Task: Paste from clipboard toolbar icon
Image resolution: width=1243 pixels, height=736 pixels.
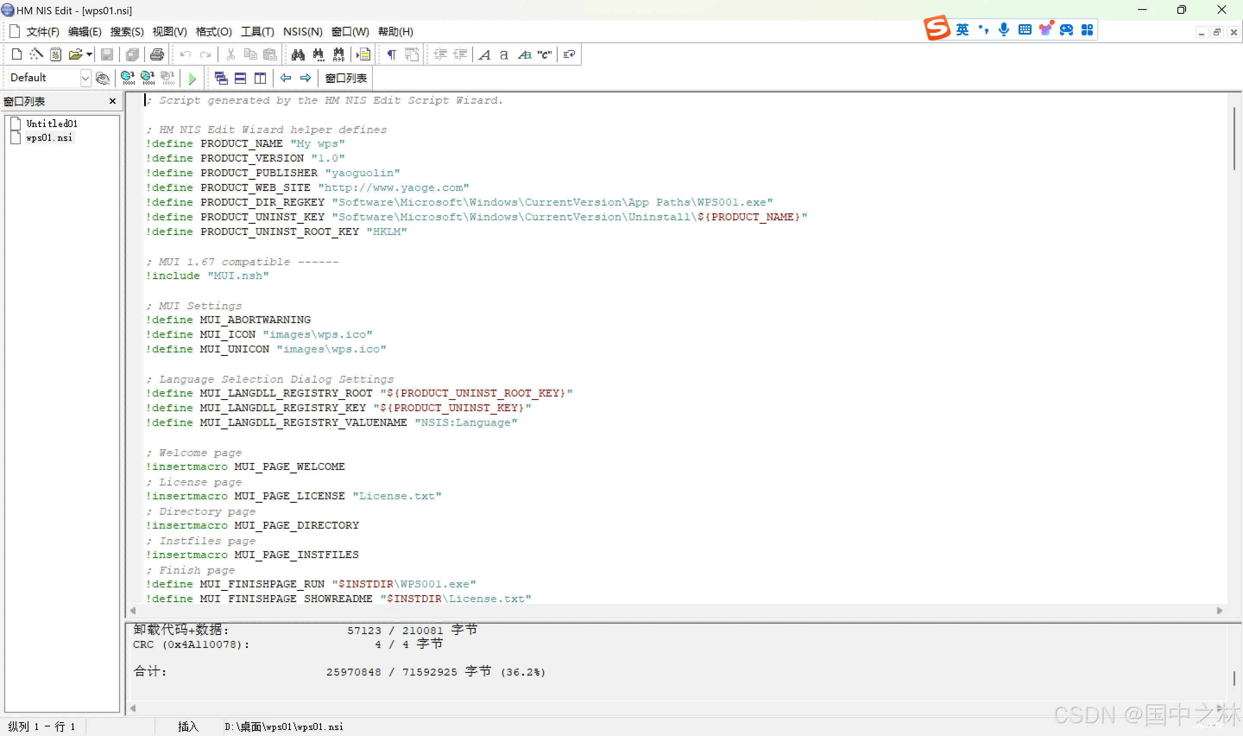Action: 270,54
